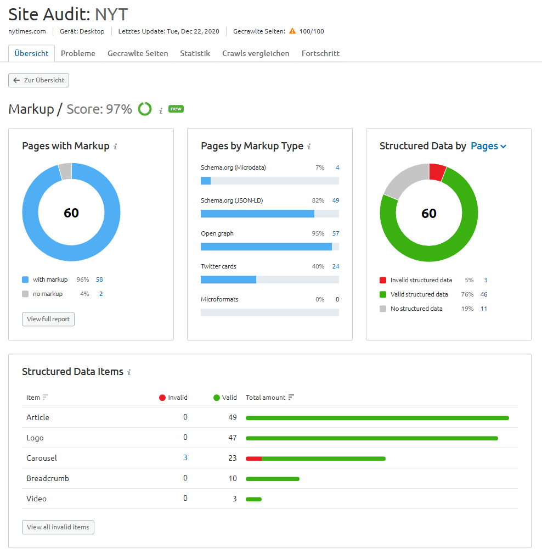
Task: Open the 4 Schema.org Microdata pages link
Action: [337, 167]
